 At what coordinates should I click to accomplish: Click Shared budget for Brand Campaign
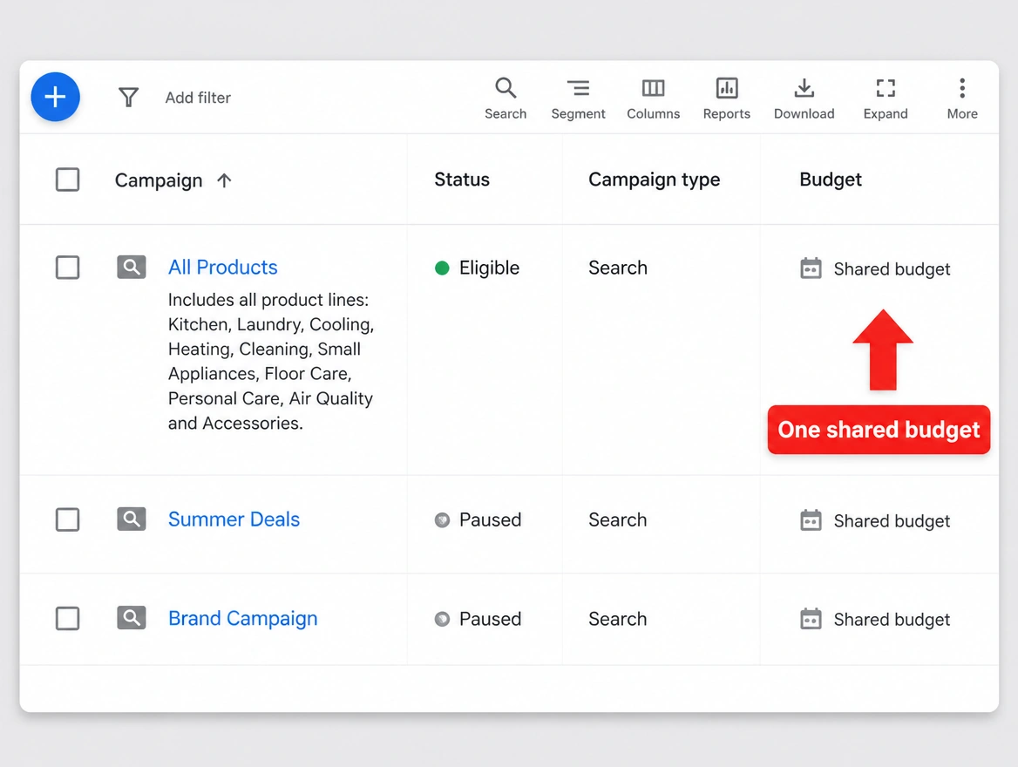point(892,620)
